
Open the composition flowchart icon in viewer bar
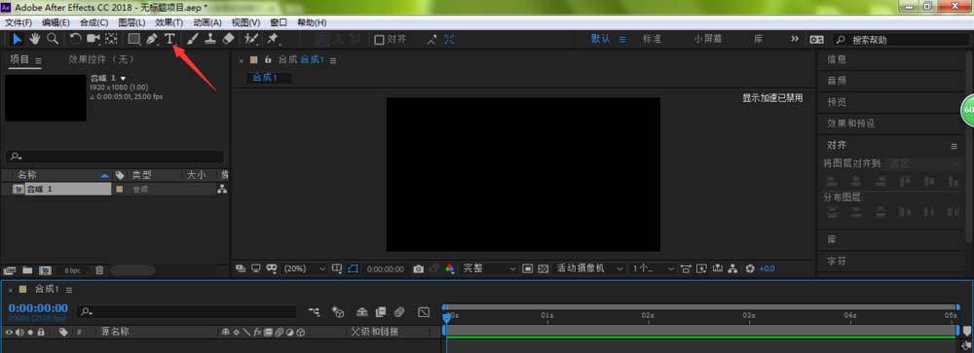733,268
